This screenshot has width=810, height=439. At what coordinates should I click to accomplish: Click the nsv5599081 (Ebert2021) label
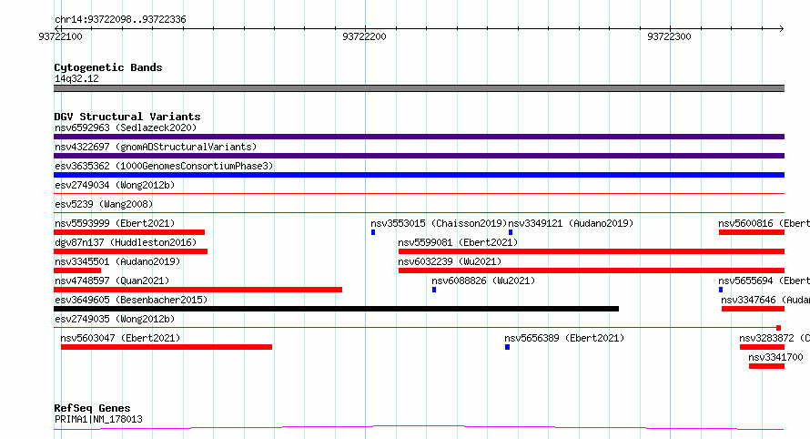[x=458, y=242]
